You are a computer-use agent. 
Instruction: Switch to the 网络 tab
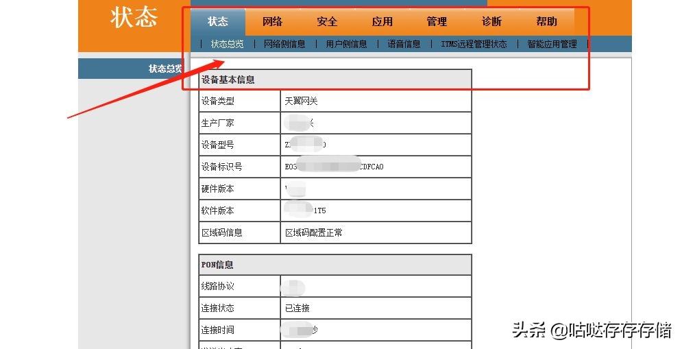[273, 21]
